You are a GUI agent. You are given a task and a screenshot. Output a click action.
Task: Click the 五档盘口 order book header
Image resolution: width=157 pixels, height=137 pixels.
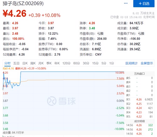click(x=139, y=74)
